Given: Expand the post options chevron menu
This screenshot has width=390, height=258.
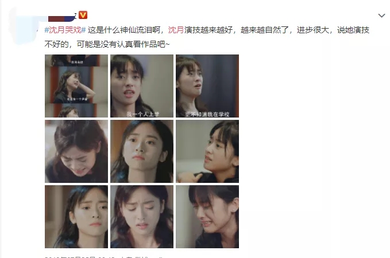Looking at the screenshot, I should click(x=381, y=15).
